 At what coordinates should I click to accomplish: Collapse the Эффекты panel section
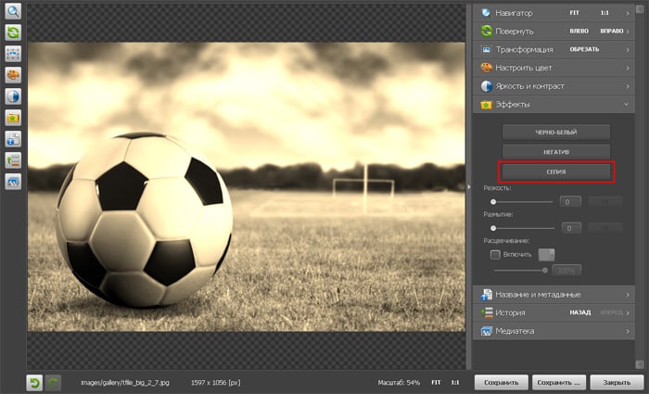point(556,105)
